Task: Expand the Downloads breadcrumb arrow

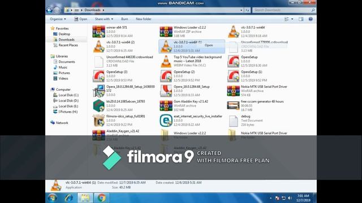Action: click(104, 10)
